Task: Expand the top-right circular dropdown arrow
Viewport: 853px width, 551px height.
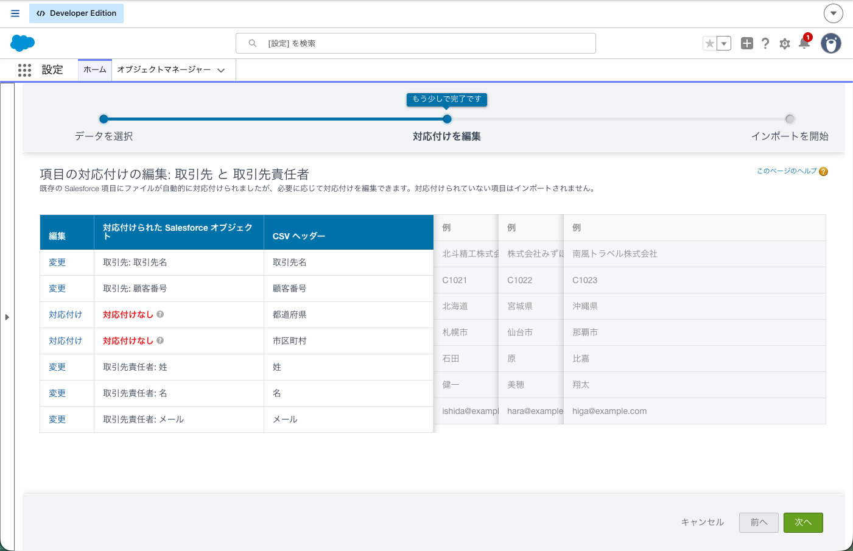Action: pyautogui.click(x=834, y=13)
